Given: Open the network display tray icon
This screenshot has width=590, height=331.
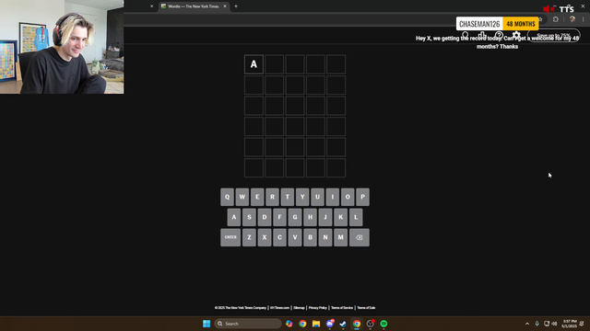Looking at the screenshot, I should click(547, 324).
